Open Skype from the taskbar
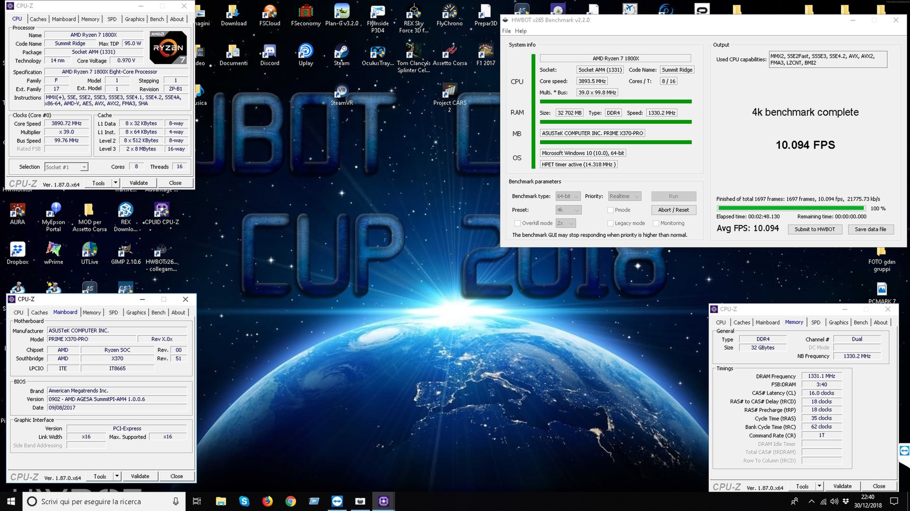Screen dimensions: 910x511 coord(244,501)
